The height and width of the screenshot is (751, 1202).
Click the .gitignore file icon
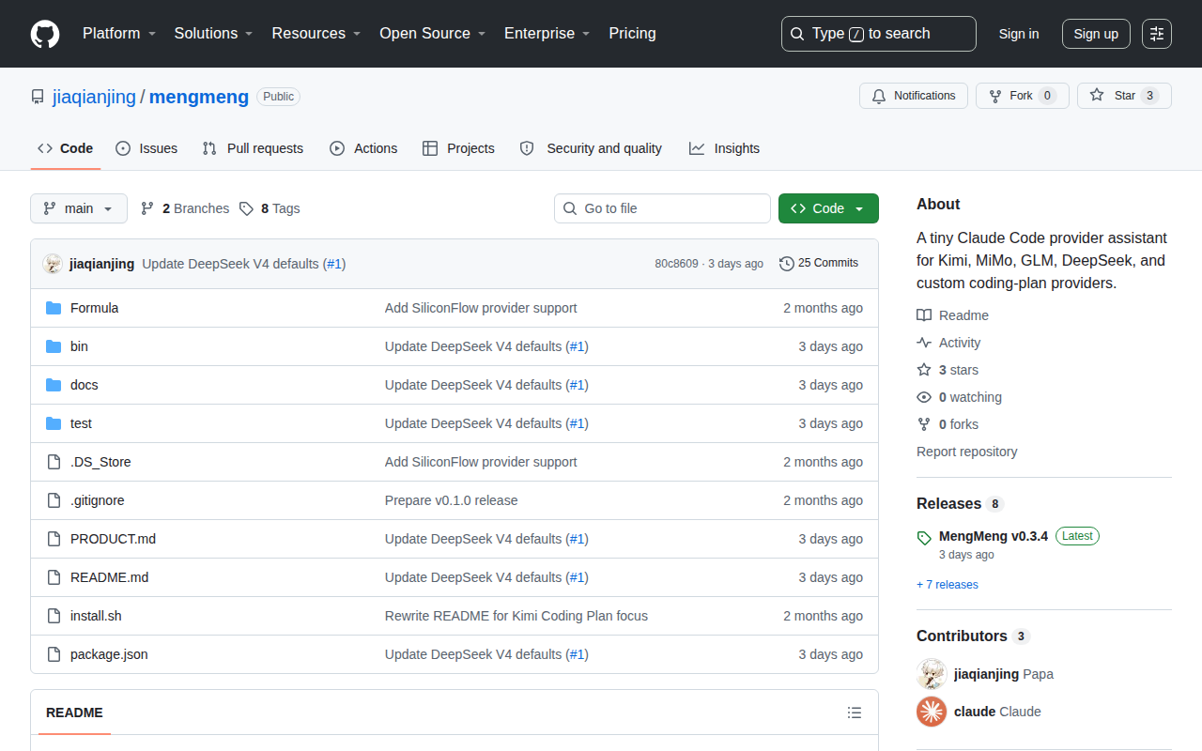click(x=54, y=500)
